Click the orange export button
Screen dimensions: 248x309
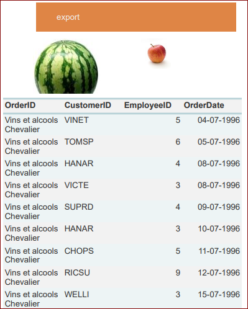(x=136, y=17)
